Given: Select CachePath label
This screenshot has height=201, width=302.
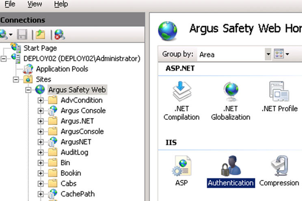Looking at the screenshot, I should 78,194.
